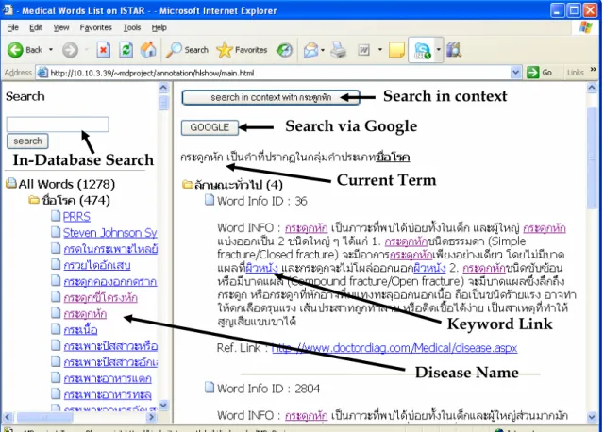Click the left pane horizontal scrollbar thumb
Screen dimensions: 604x432
[x=45, y=417]
